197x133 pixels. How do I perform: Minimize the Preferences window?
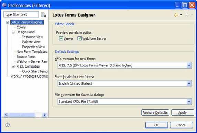pyautogui.click(x=178, y=5)
